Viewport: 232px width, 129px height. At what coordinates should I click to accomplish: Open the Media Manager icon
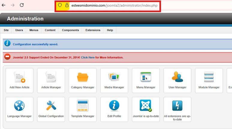pyautogui.click(x=114, y=77)
